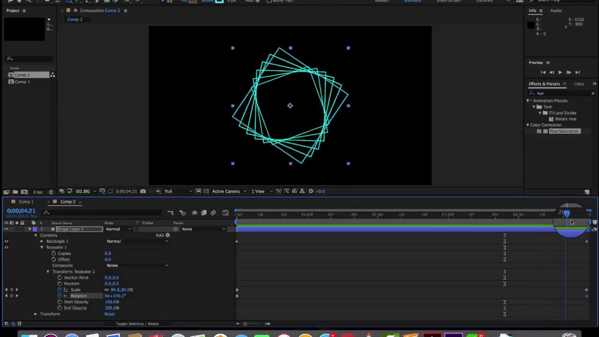
Task: Click the Copies value 6.0
Action: (108, 253)
